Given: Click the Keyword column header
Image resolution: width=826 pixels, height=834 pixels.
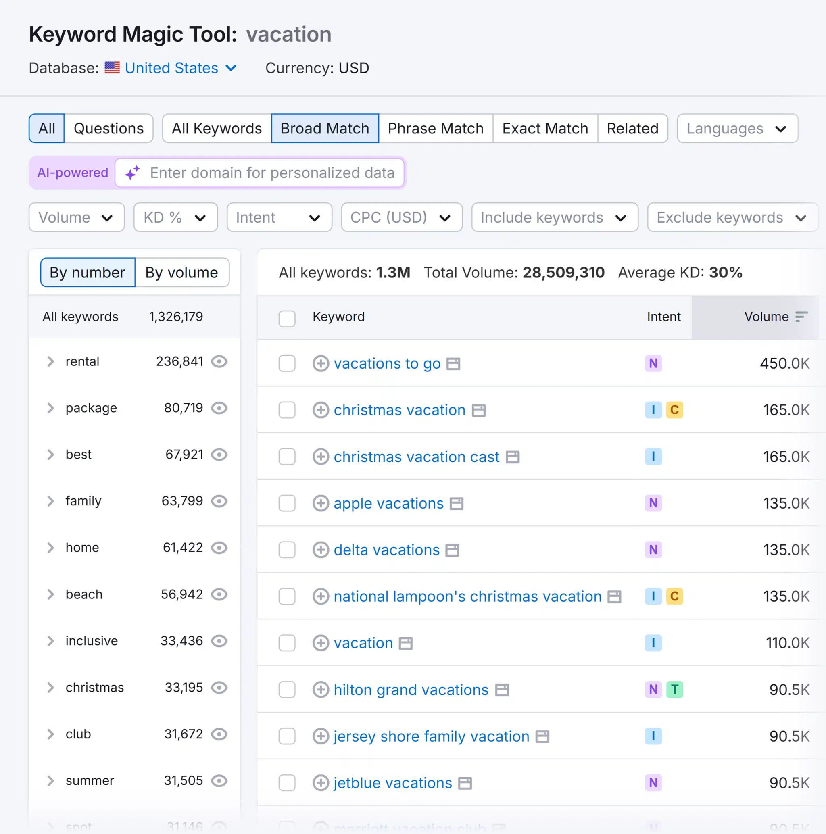Looking at the screenshot, I should 338,317.
